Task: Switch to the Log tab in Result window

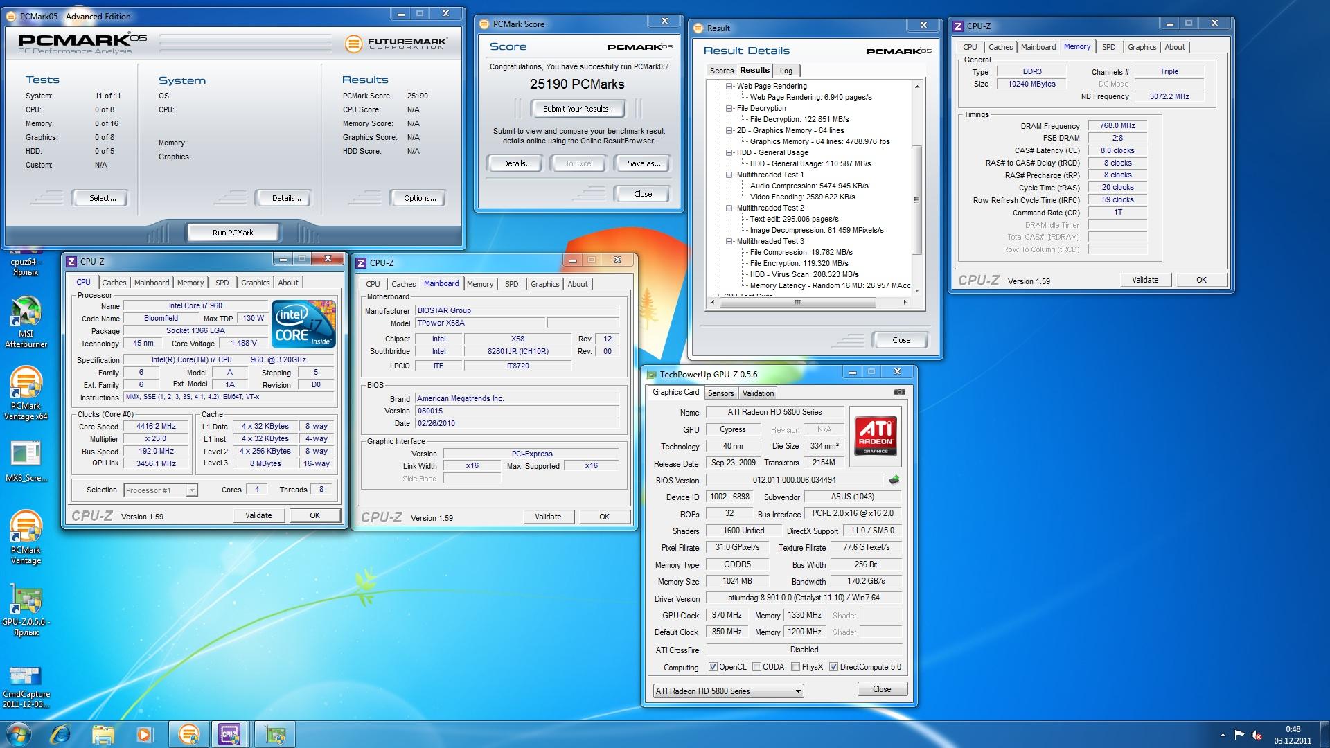Action: coord(786,71)
